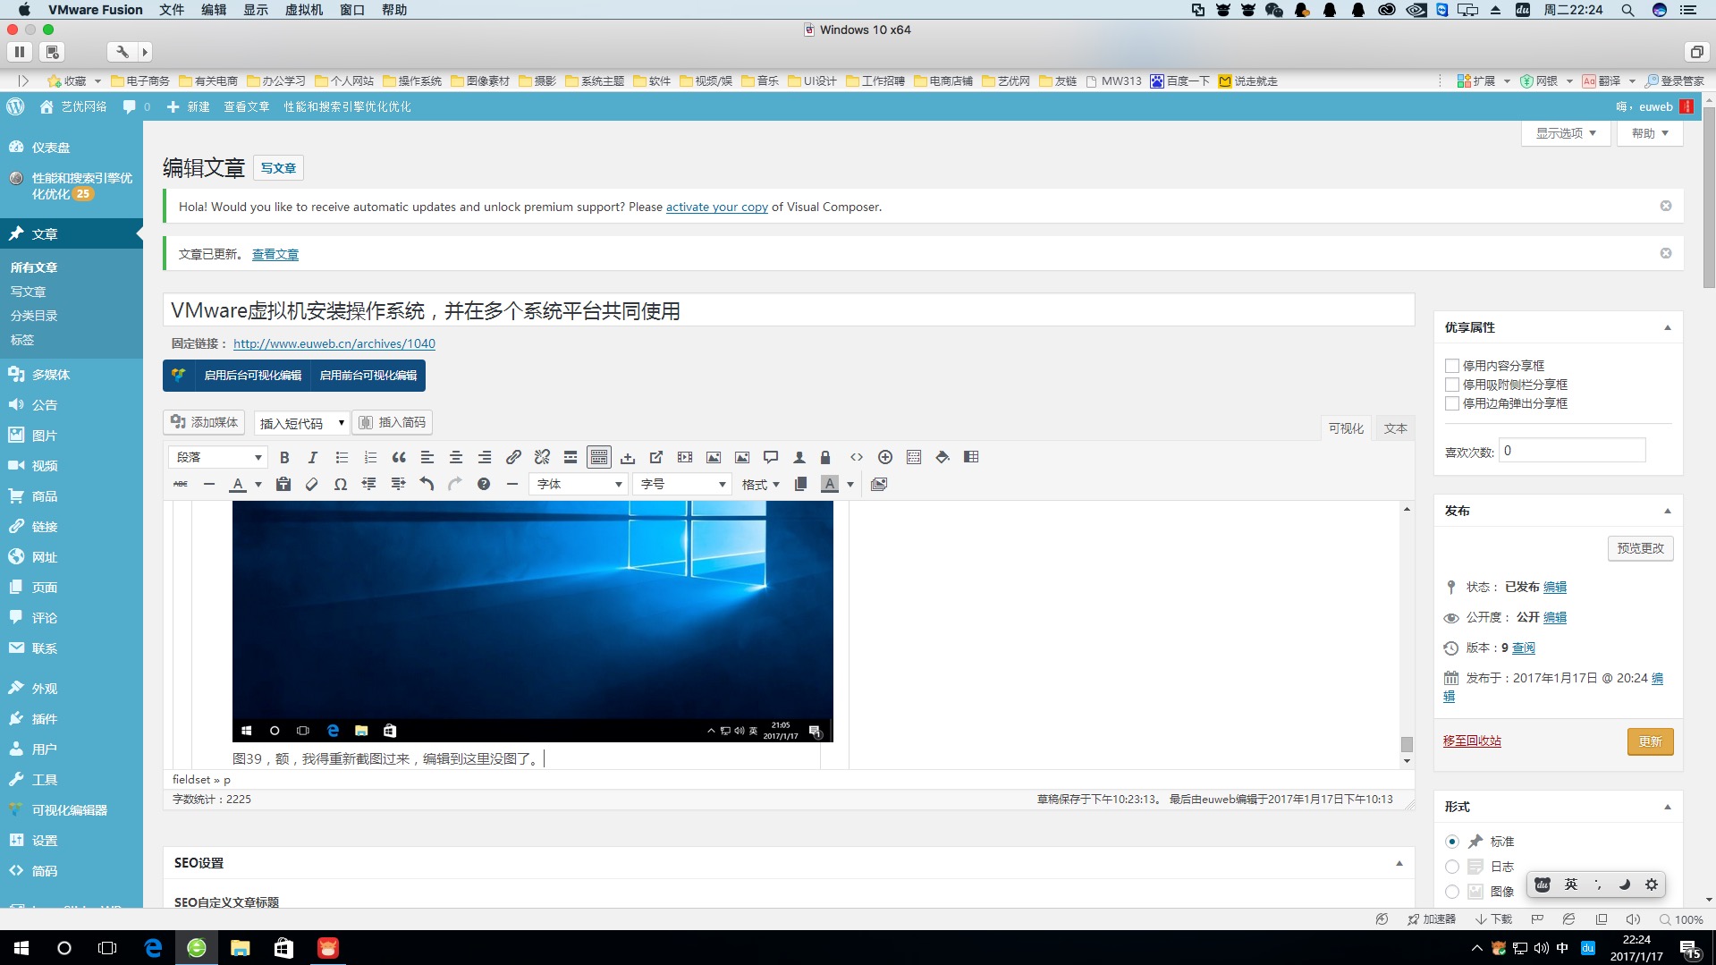Screen dimensions: 1716x965
Task: Expand the 帮助 help panel
Action: 1650,133
